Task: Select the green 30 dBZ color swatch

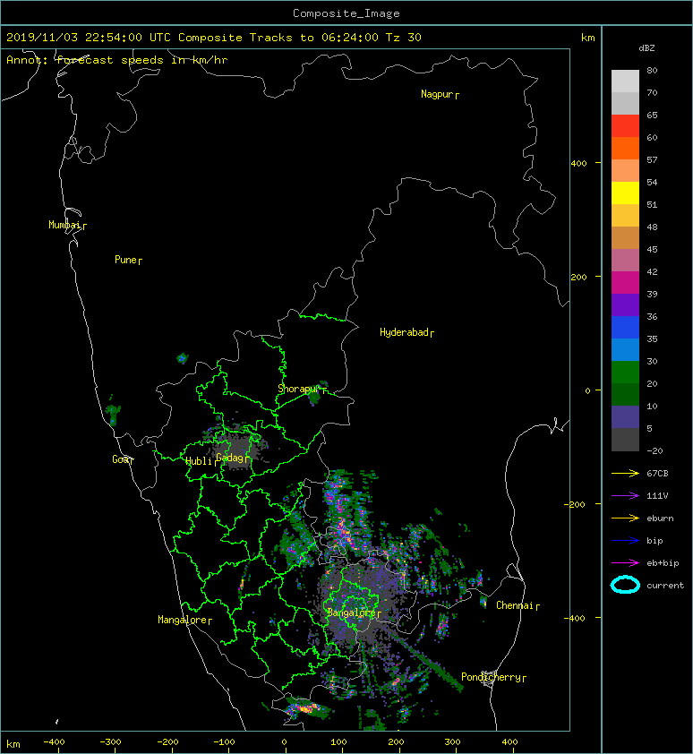Action: click(x=625, y=372)
